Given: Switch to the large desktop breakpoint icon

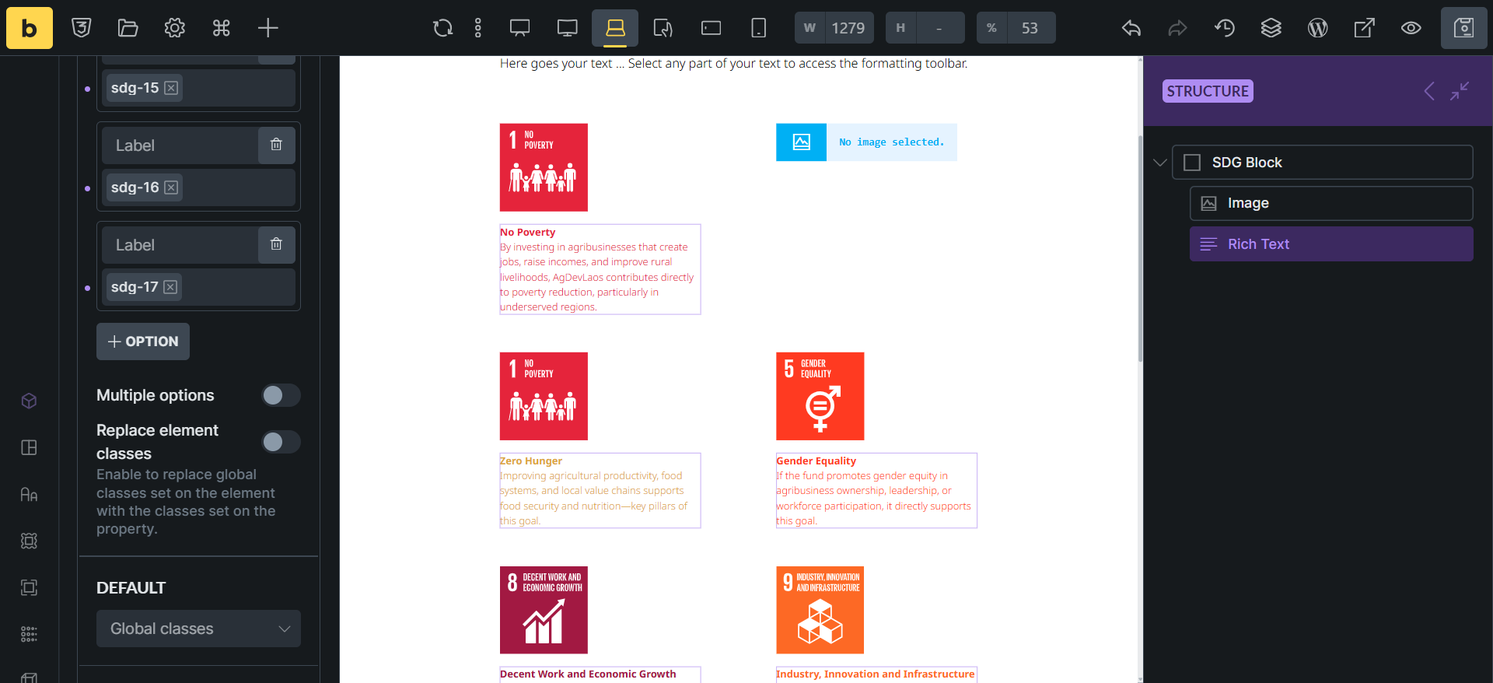Looking at the screenshot, I should [519, 28].
